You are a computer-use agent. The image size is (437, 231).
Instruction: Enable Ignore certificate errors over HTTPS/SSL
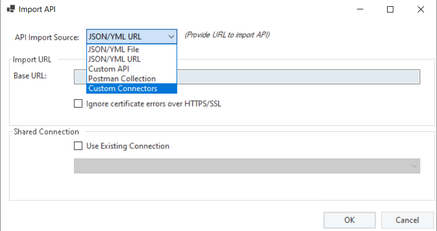(78, 104)
